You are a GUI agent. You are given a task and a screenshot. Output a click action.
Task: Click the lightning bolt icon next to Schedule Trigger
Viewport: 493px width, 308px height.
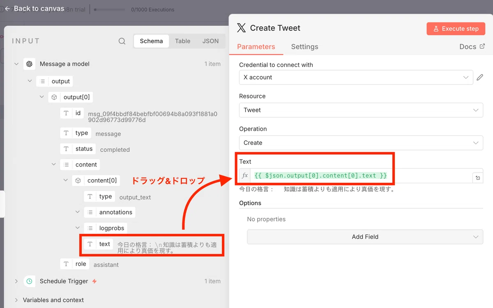94,281
